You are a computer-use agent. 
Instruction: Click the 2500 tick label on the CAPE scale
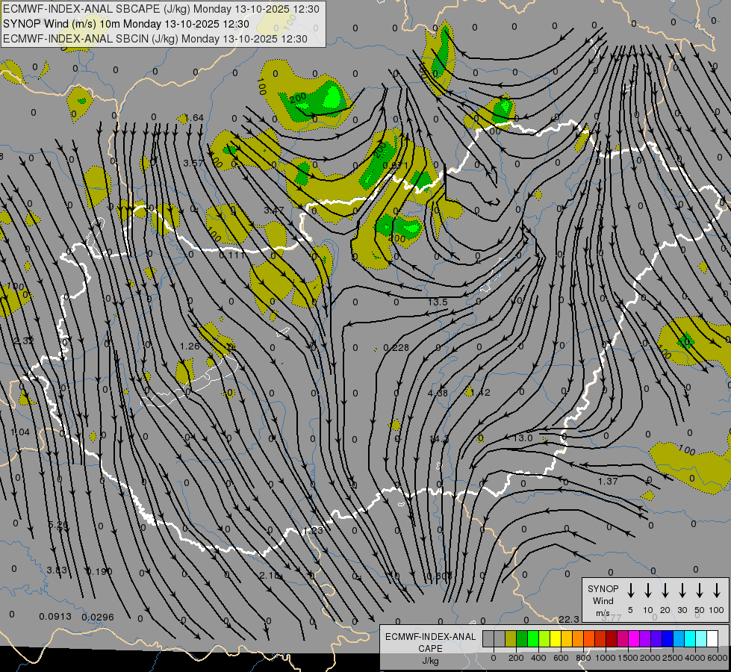click(673, 658)
